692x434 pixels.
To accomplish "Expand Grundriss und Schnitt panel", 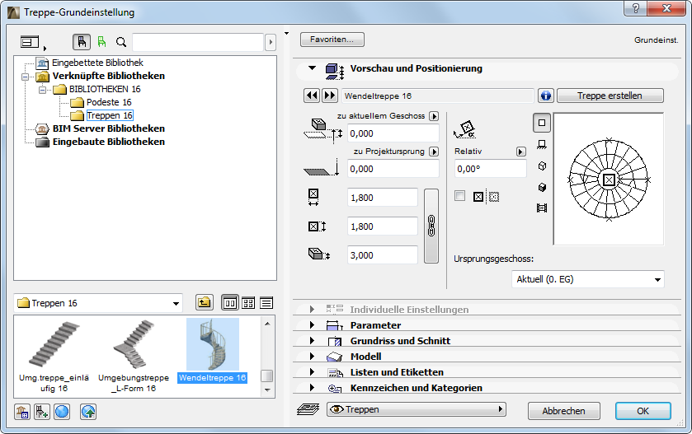I will click(x=312, y=341).
